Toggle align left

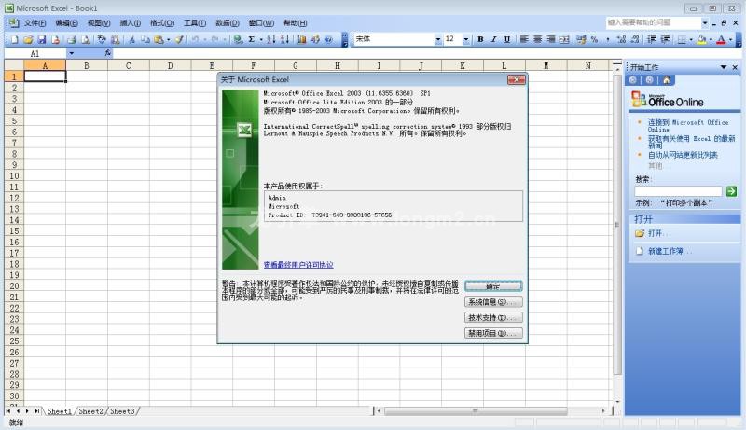(x=524, y=39)
